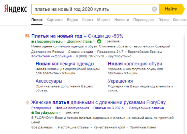Open the Новые поступления quick link

(72, 108)
